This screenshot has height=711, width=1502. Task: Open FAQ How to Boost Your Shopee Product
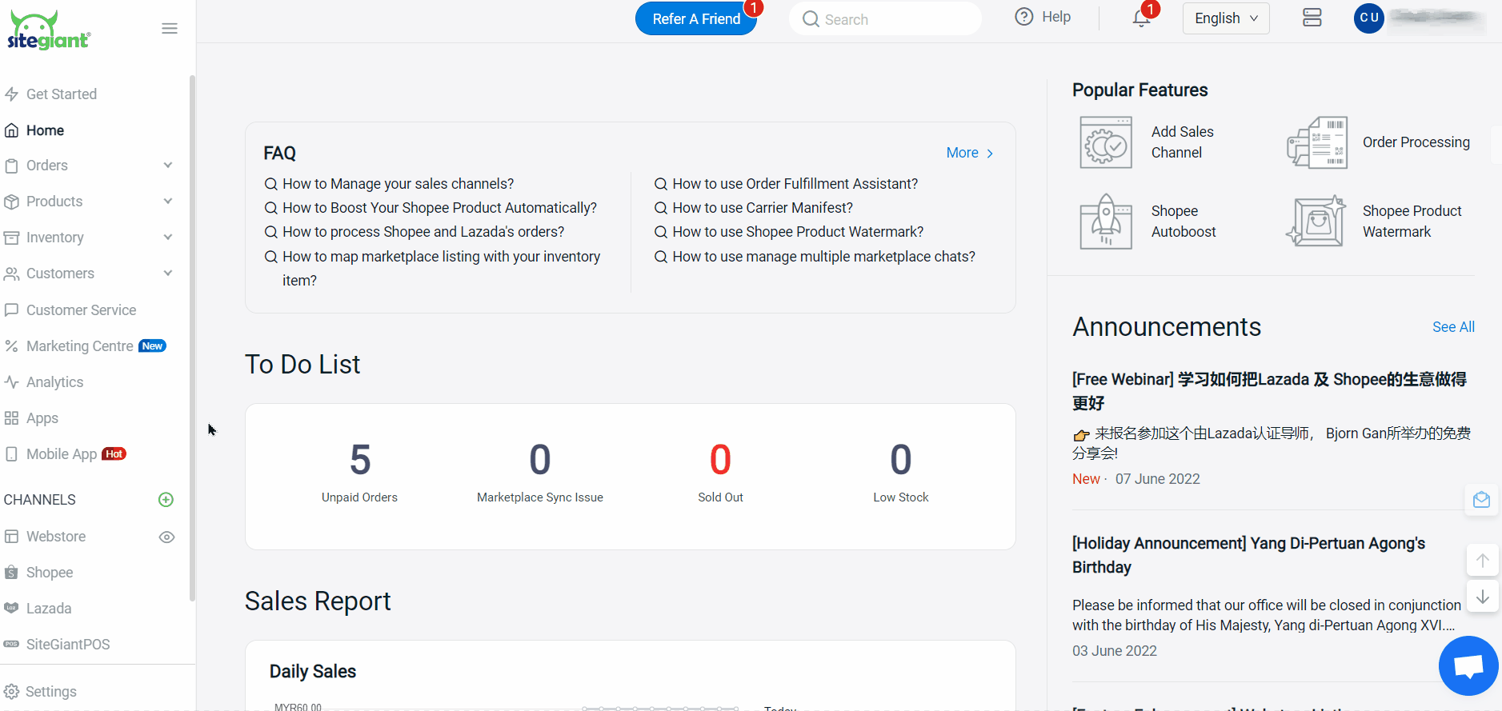(x=439, y=208)
